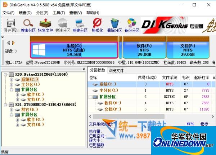Image resolution: width=216 pixels, height=155 pixels.
Task: Expand the 系统(C:) node in the tree
Action: coord(12,80)
